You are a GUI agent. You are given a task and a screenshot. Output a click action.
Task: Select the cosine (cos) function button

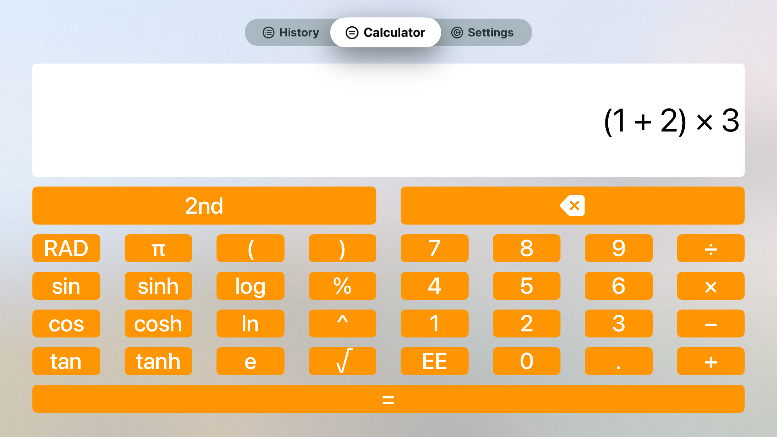(x=66, y=324)
